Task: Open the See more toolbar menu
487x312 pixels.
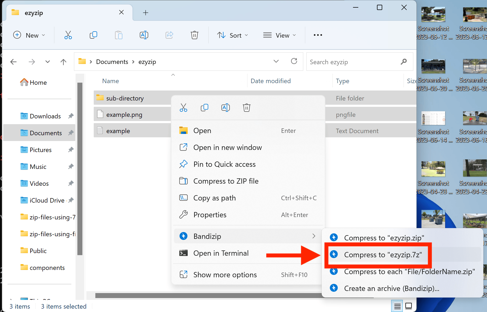Action: click(317, 35)
